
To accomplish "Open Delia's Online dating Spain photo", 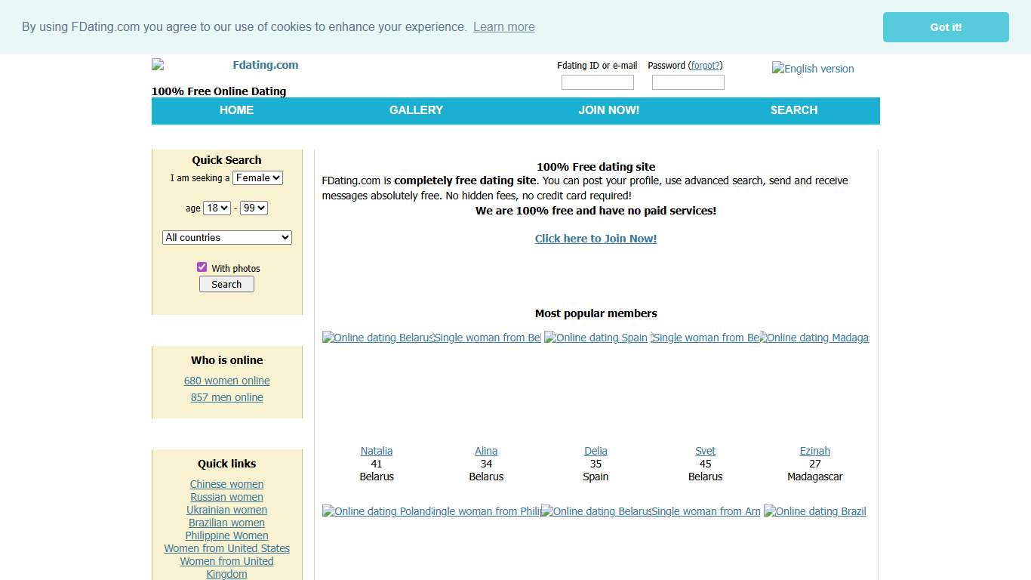I will [x=596, y=338].
